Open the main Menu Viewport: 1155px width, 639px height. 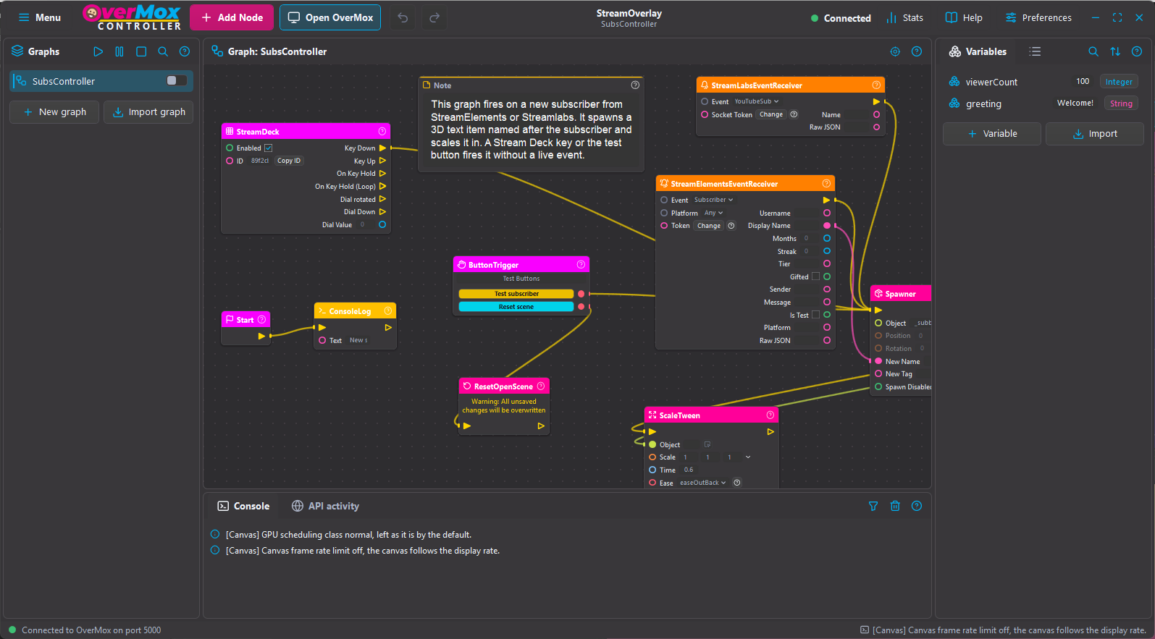pos(39,17)
